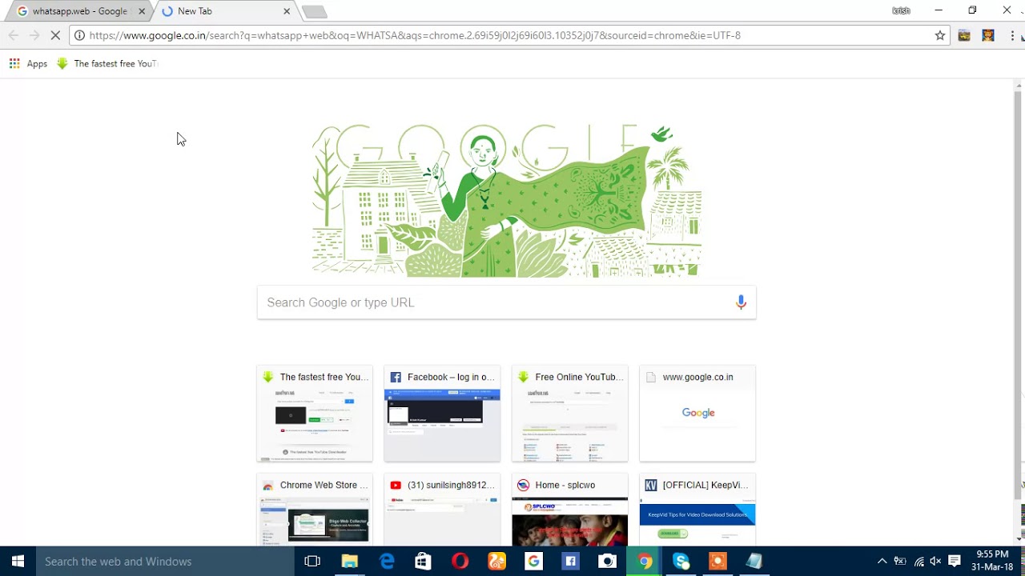Viewport: 1025px width, 576px height.
Task: Click the Google Doodle illustration
Action: [x=507, y=200]
